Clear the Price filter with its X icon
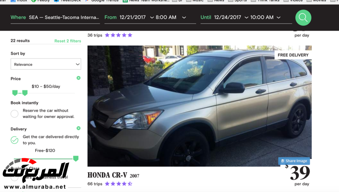Image resolution: width=339 pixels, height=192 pixels. click(78, 78)
